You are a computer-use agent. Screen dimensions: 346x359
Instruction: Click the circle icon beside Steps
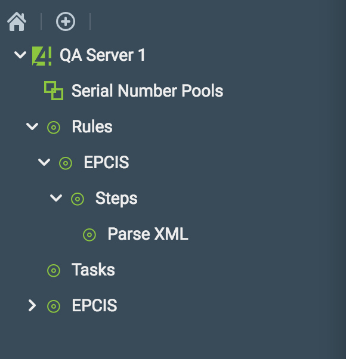coord(78,199)
